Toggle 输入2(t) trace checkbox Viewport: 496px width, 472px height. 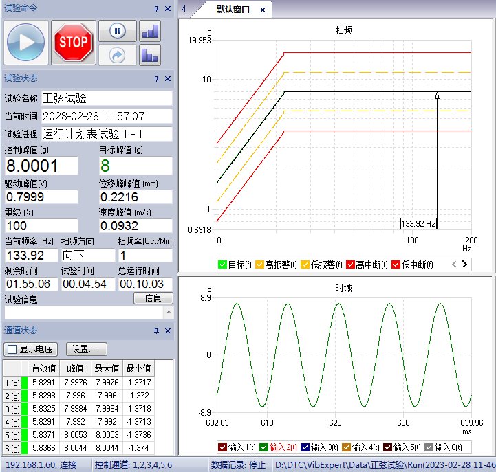click(263, 447)
